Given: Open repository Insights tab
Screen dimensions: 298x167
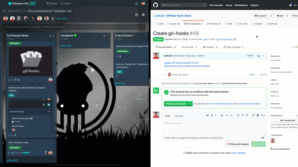Looking at the screenshot, I should (257, 24).
